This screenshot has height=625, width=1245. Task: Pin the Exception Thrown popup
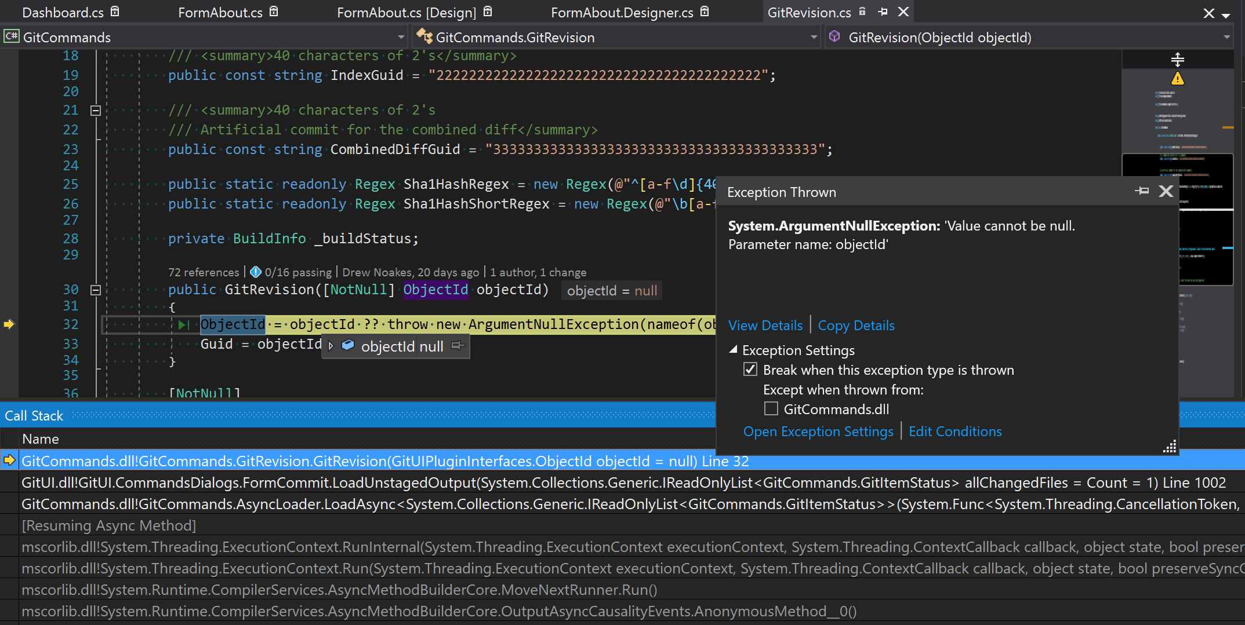click(1142, 191)
